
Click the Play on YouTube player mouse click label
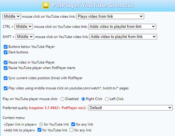(30, 99)
